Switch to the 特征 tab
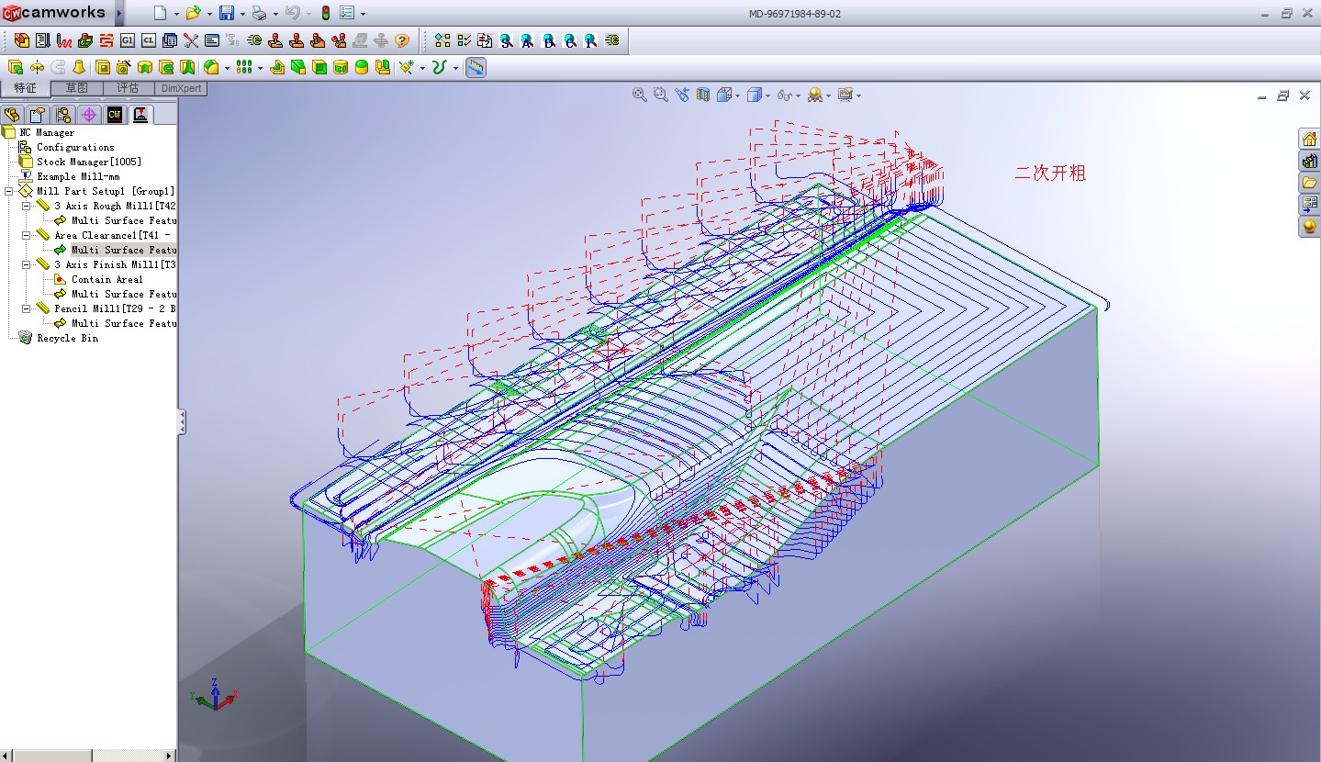This screenshot has height=762, width=1321. 26,88
